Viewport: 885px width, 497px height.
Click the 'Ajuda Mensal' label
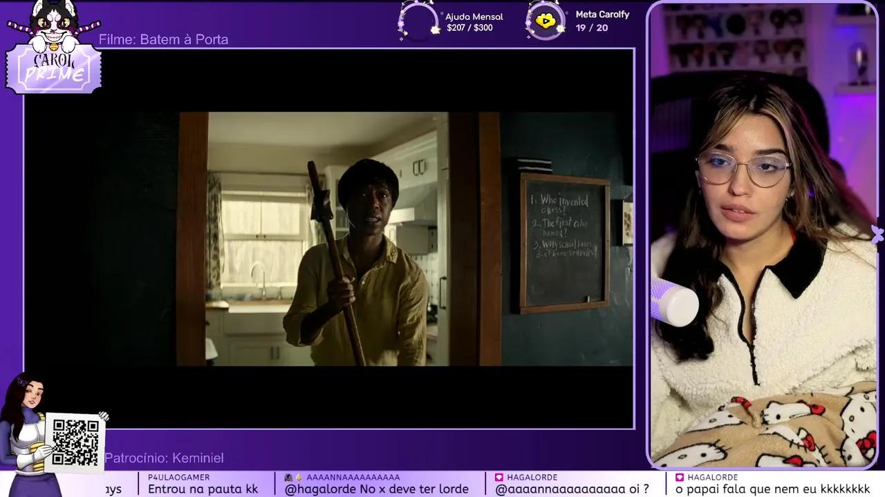point(474,17)
